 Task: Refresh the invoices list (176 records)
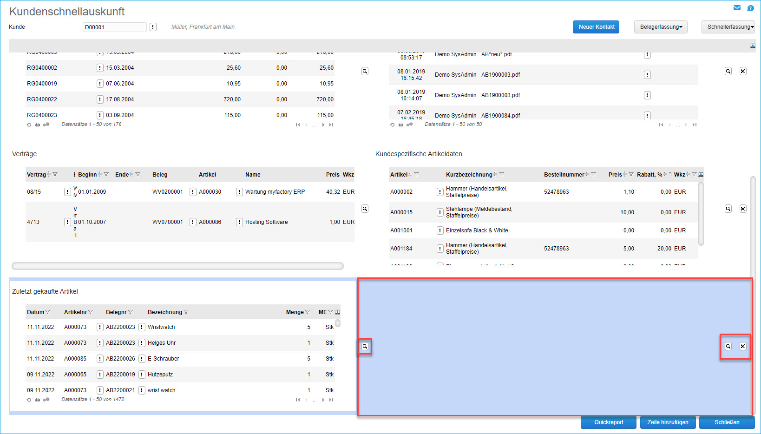click(x=29, y=125)
